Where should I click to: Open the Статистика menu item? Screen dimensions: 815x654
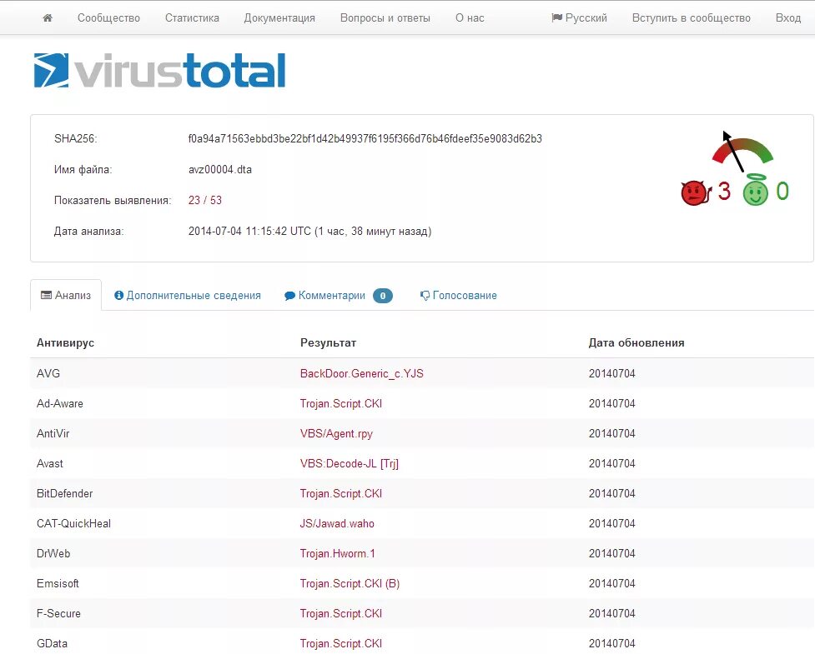click(192, 17)
